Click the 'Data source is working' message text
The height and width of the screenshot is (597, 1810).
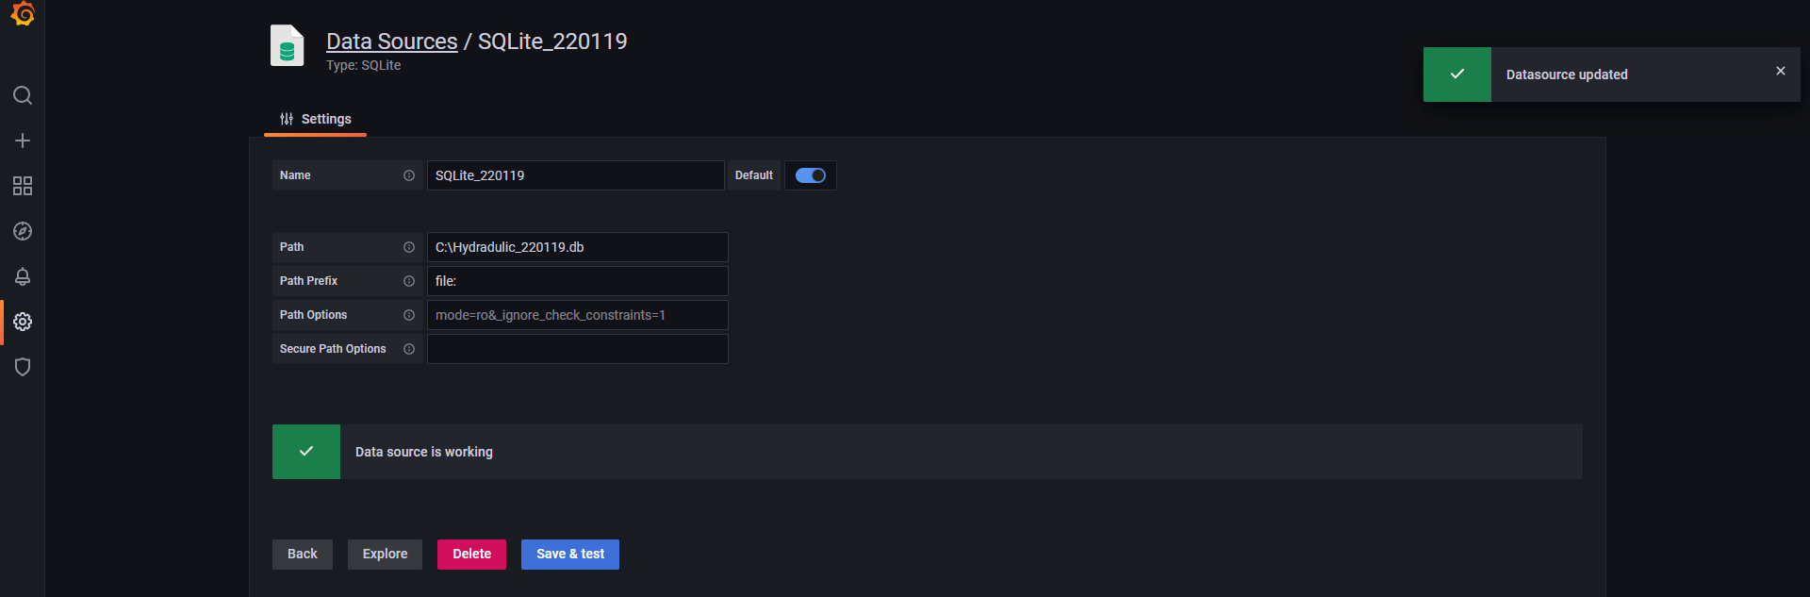point(424,452)
